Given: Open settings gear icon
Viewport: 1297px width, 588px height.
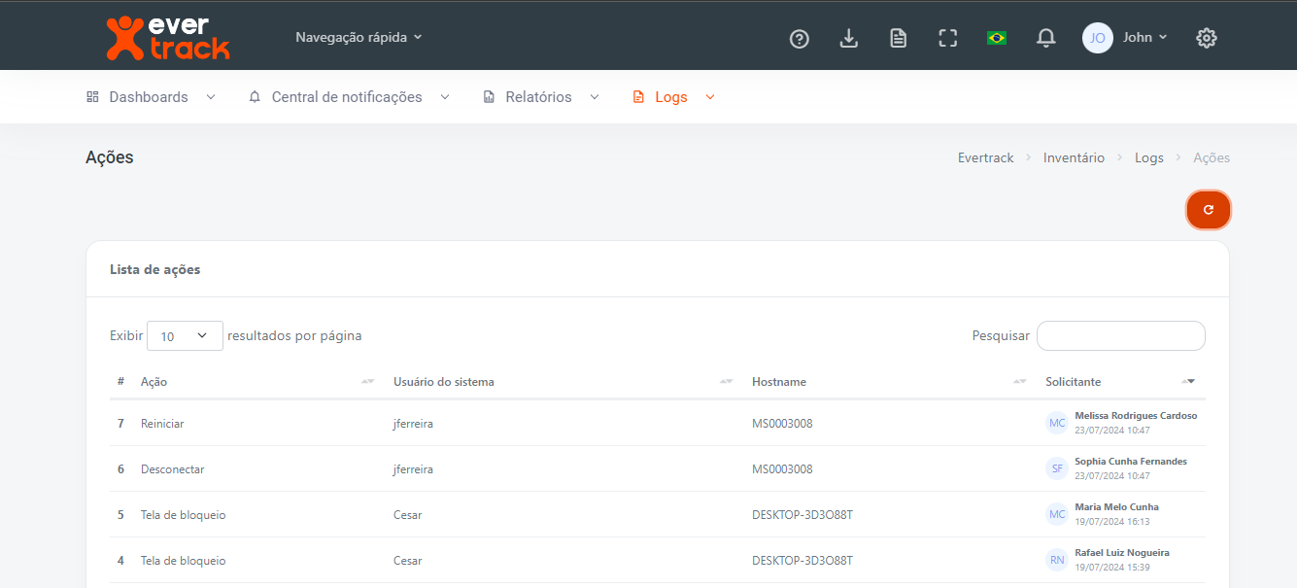Looking at the screenshot, I should 1207,38.
